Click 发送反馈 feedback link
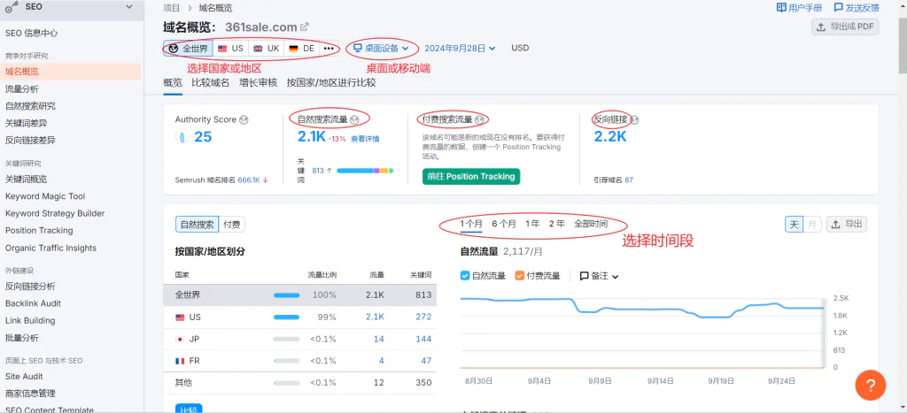907x413 pixels. click(x=857, y=7)
